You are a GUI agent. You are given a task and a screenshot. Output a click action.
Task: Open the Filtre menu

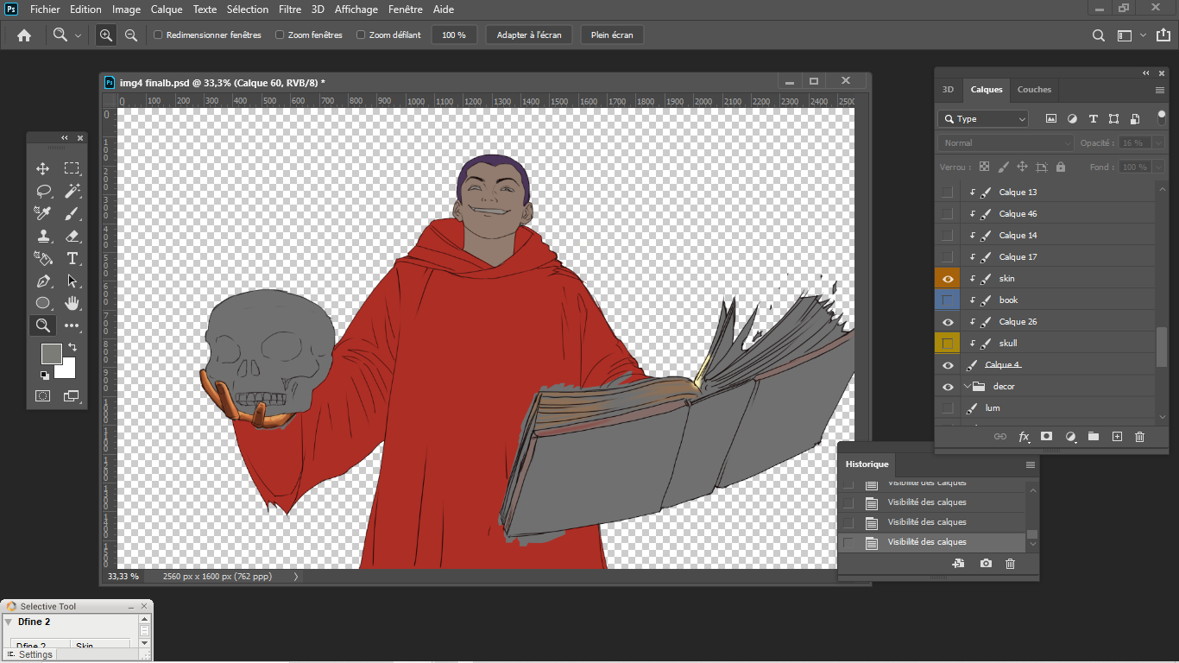coord(290,9)
